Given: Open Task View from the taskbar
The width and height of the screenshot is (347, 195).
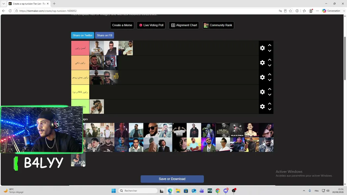Looking at the screenshot, I should point(162,191).
